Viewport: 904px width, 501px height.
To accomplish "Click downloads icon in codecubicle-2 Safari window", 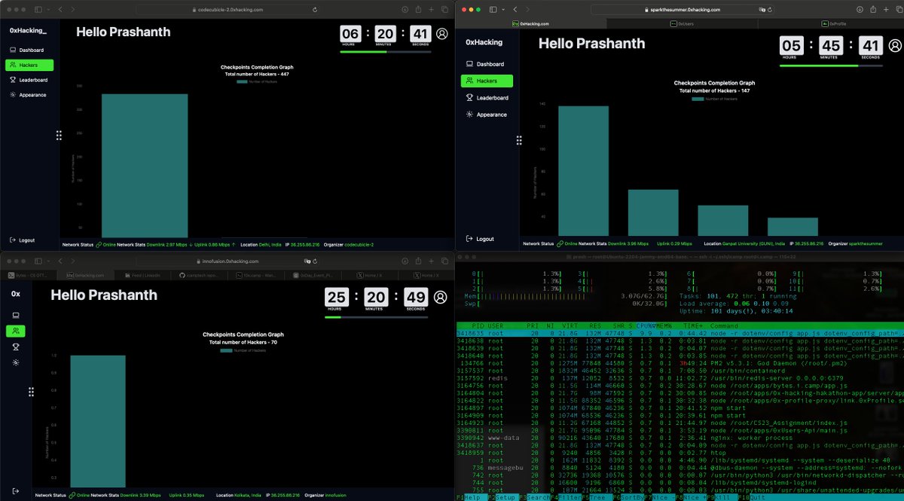I will (405, 9).
